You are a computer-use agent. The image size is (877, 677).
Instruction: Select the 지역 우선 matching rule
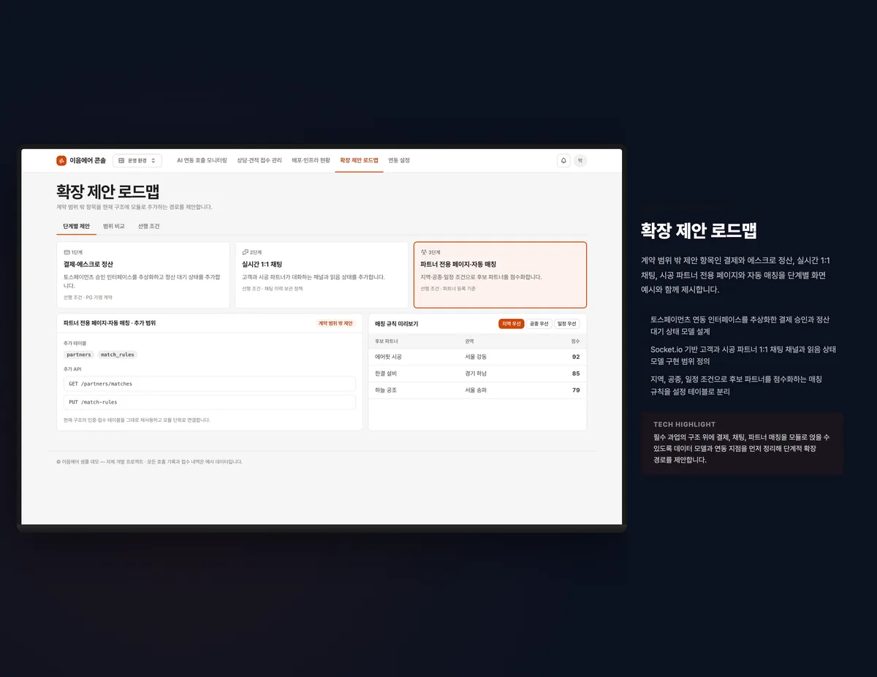coord(512,323)
